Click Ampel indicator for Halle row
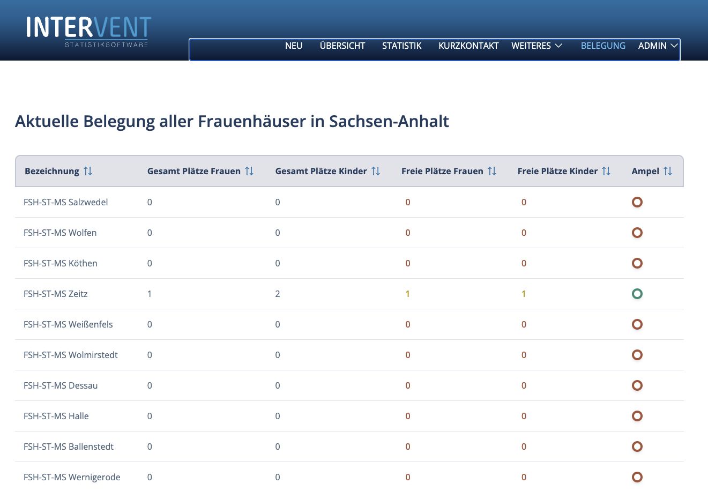Screen dimensions: 708x491 [x=637, y=416]
